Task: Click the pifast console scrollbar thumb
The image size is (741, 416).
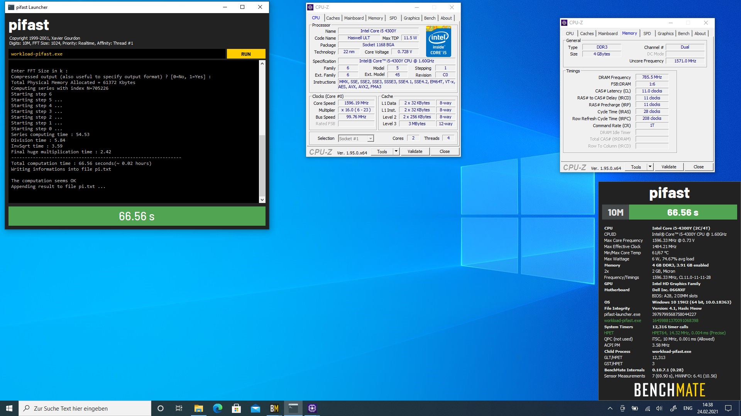Action: click(262, 166)
